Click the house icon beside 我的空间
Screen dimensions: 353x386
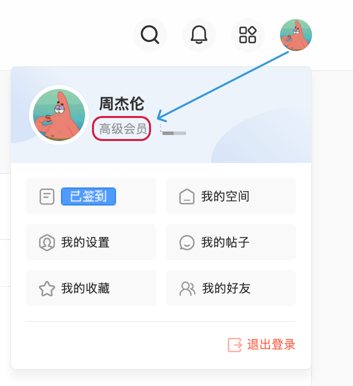[187, 196]
